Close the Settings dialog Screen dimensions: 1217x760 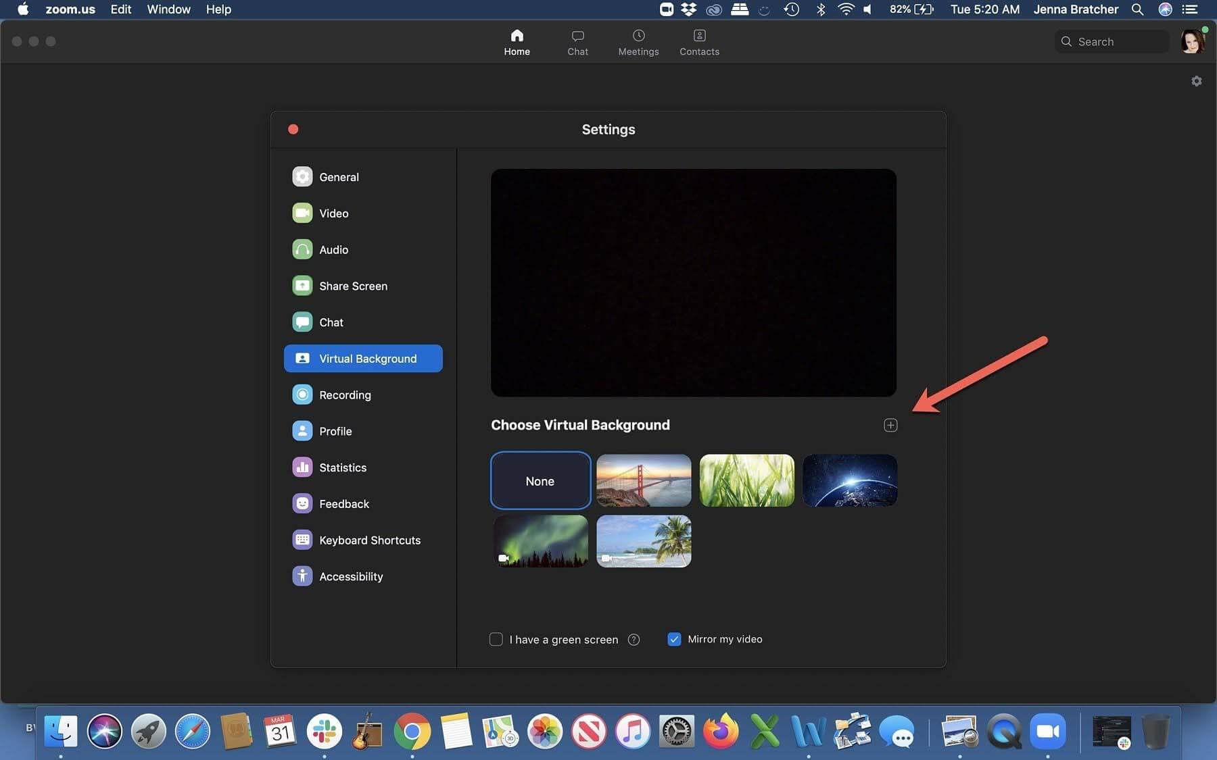[x=293, y=129]
